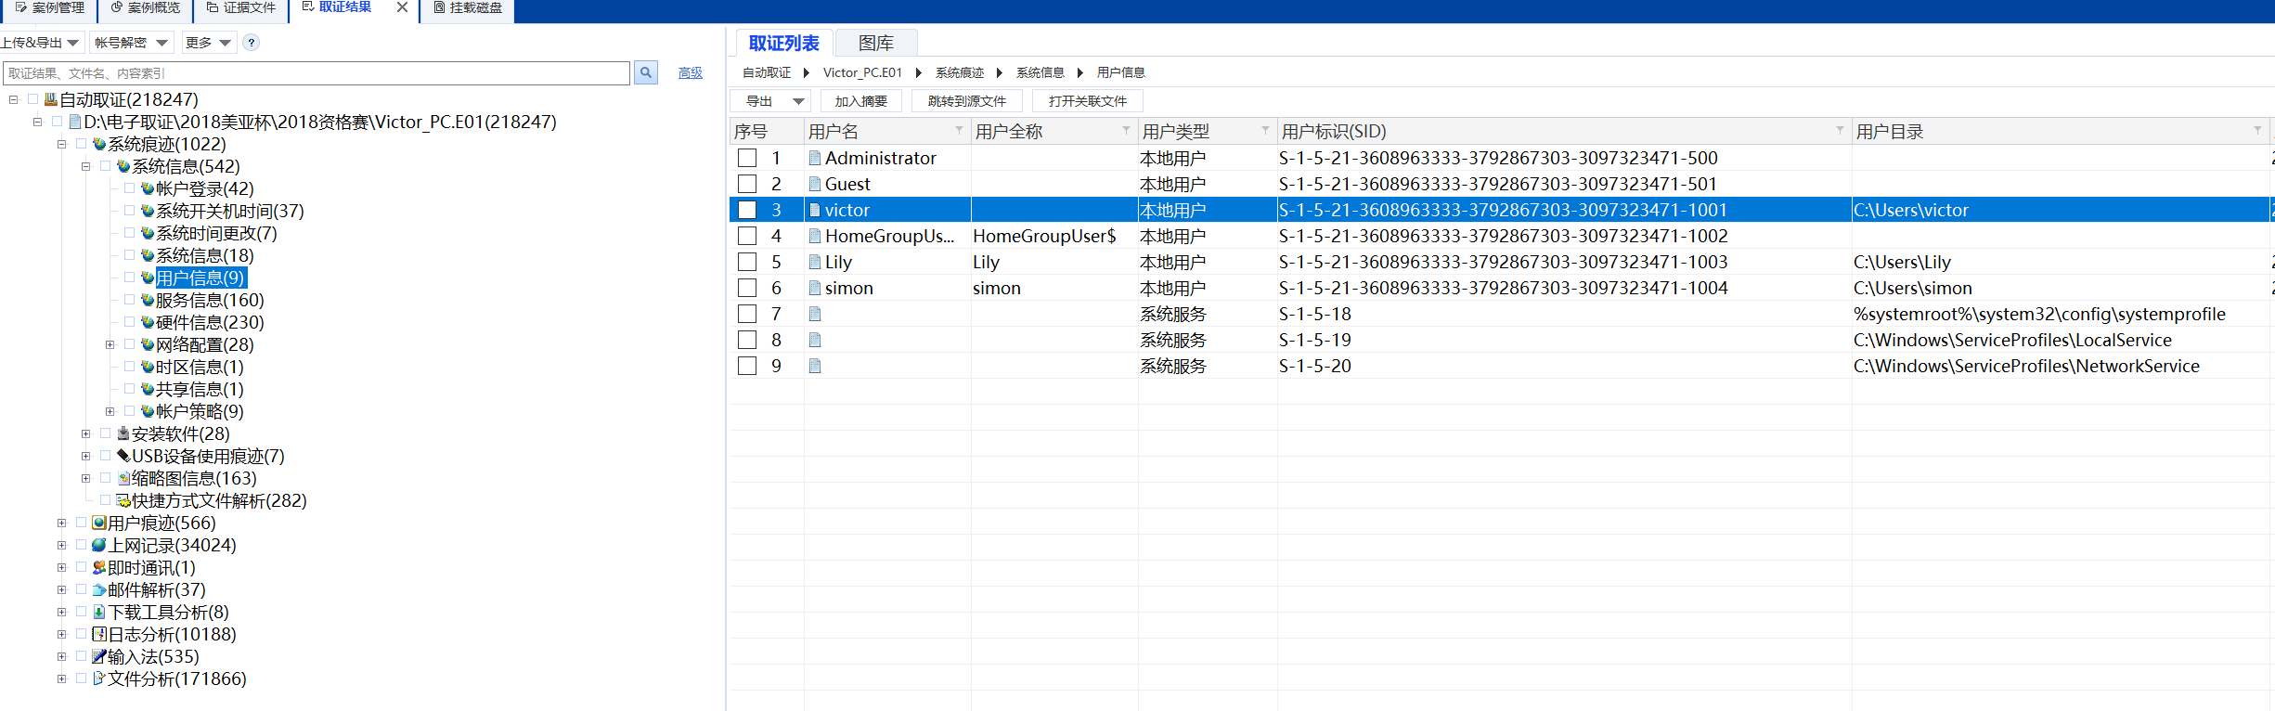Click the file icon beside Administrator
Screen dimensions: 2275x711
[815, 158]
